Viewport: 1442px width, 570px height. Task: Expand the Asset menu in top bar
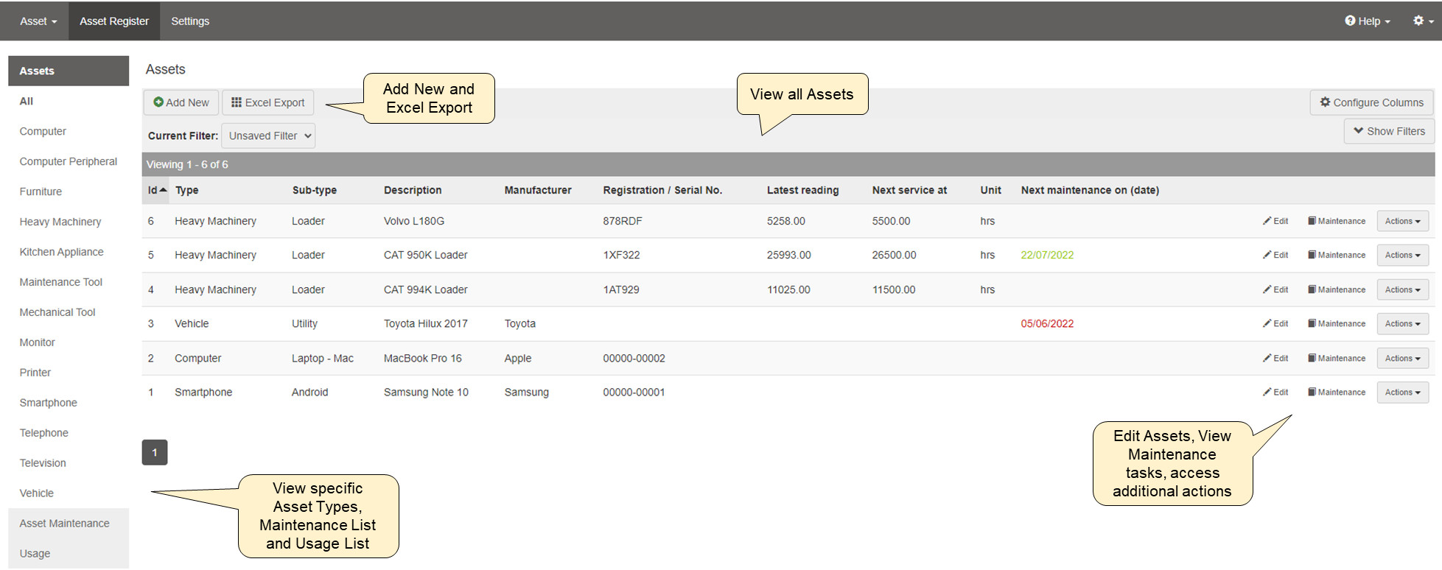(x=38, y=21)
